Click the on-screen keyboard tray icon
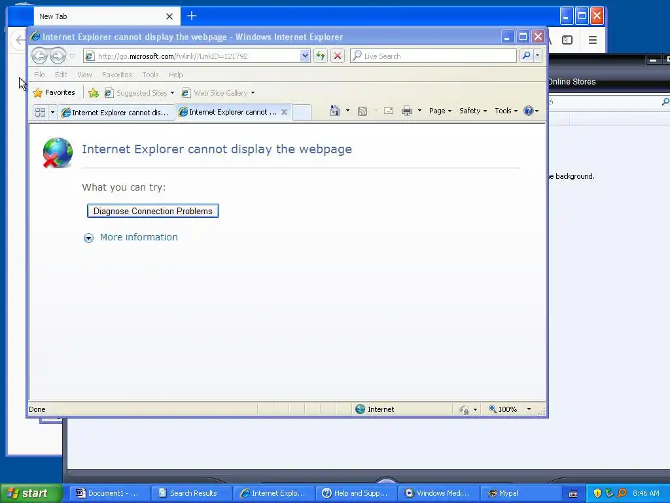This screenshot has height=503, width=670. 573,494
